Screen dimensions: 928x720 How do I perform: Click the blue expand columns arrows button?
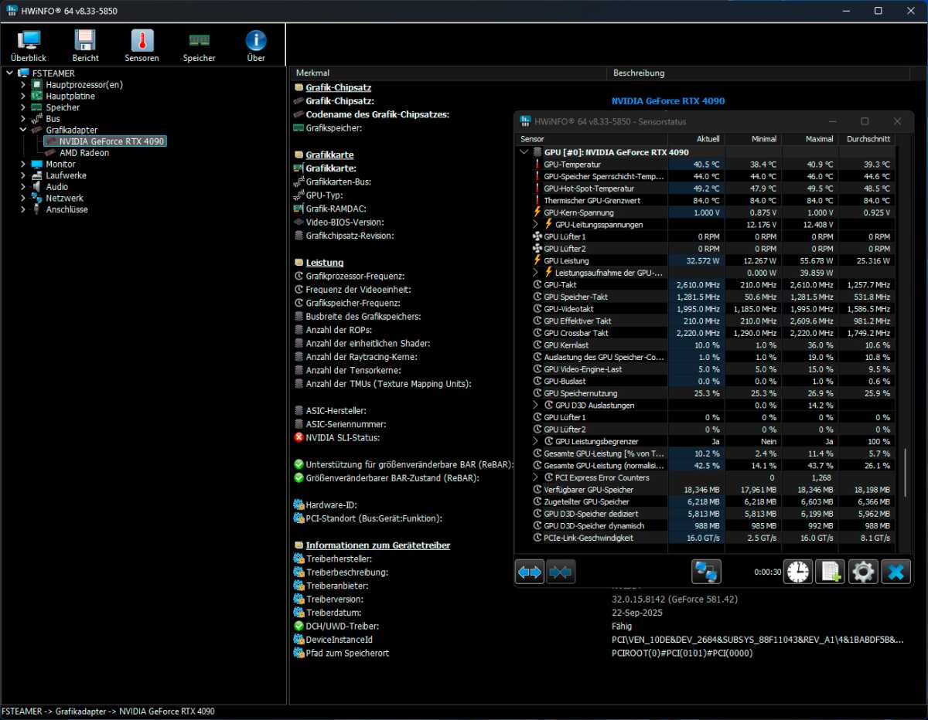pos(530,572)
